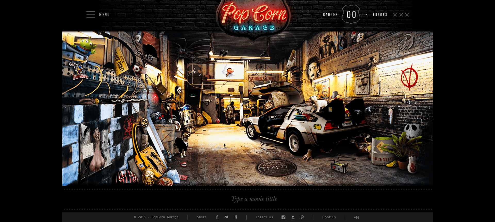Image resolution: width=495 pixels, height=222 pixels.
Task: Click the TMNT manhole cover
Action: (x=277, y=167)
